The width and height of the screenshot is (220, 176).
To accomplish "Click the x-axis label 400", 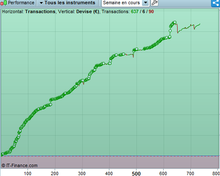I will (x=109, y=173).
